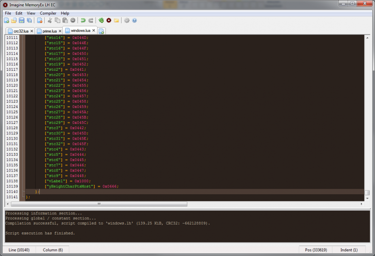
Task: Close the current file using toolbar icon
Action: (x=40, y=21)
